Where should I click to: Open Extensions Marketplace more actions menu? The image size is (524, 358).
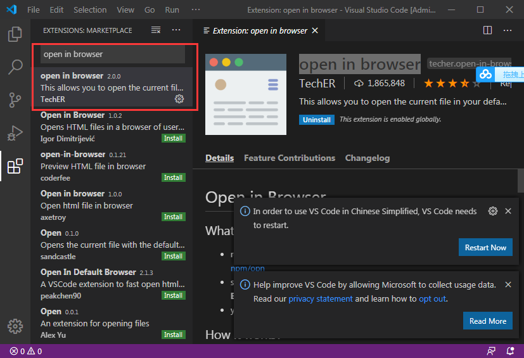coord(176,30)
